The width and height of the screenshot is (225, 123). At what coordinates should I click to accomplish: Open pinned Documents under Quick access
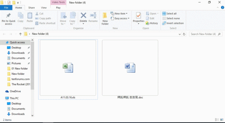(x=18, y=58)
